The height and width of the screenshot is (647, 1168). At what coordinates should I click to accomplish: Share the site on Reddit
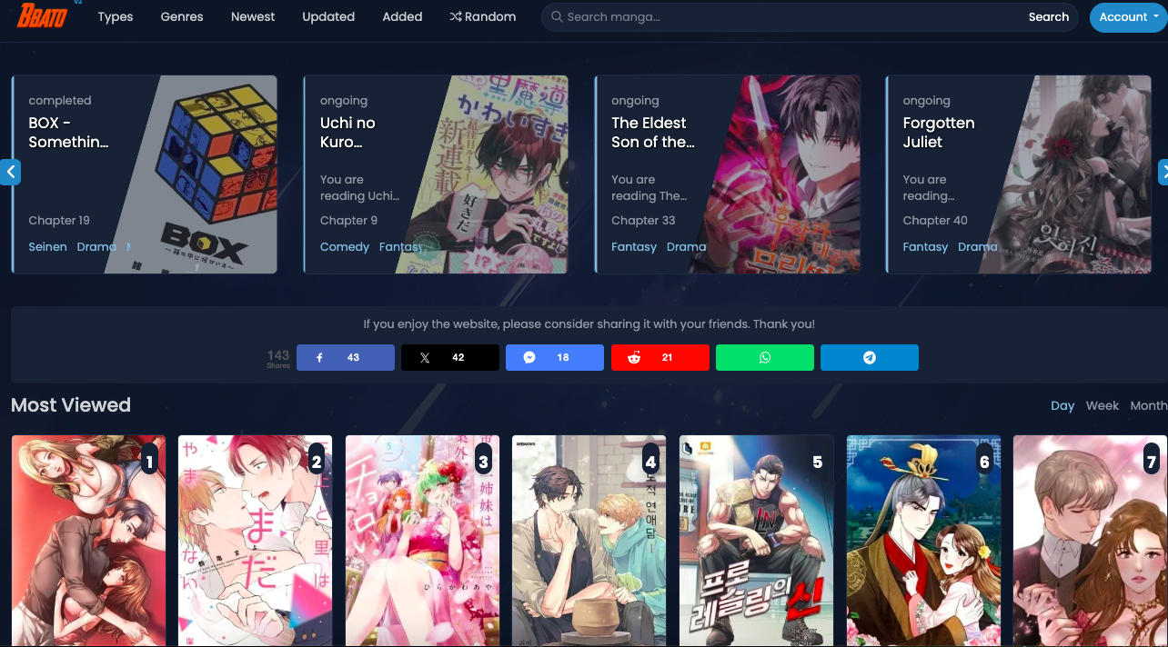point(660,357)
